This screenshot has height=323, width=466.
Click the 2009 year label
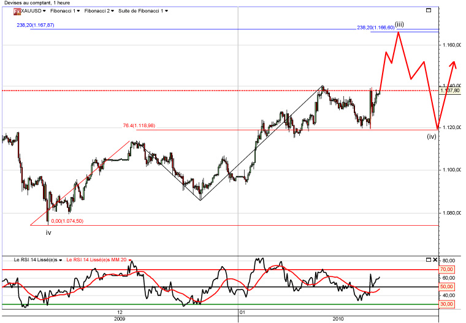(120, 319)
